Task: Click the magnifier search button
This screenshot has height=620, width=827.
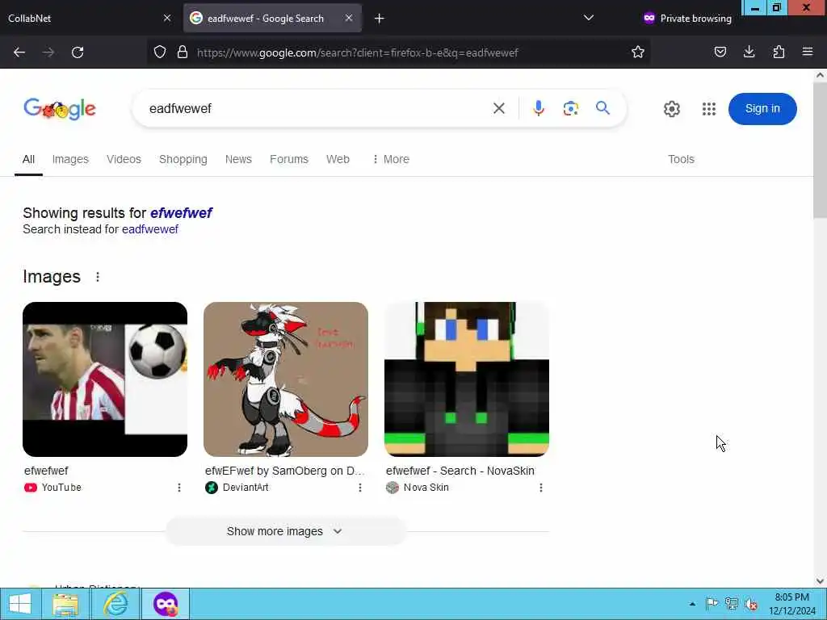Action: click(x=602, y=108)
